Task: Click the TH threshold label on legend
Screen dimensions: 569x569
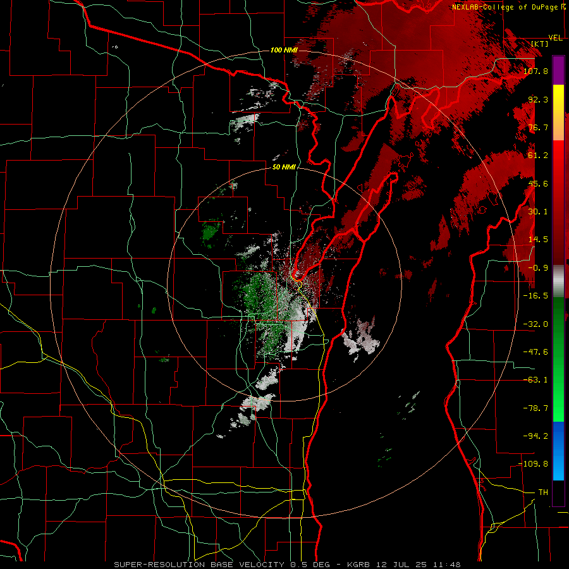Action: 543,493
